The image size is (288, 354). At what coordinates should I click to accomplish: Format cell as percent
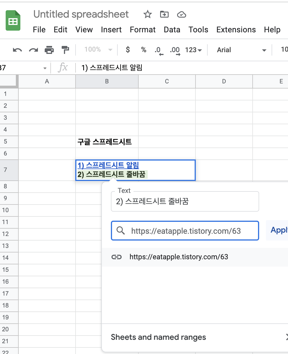click(x=144, y=50)
